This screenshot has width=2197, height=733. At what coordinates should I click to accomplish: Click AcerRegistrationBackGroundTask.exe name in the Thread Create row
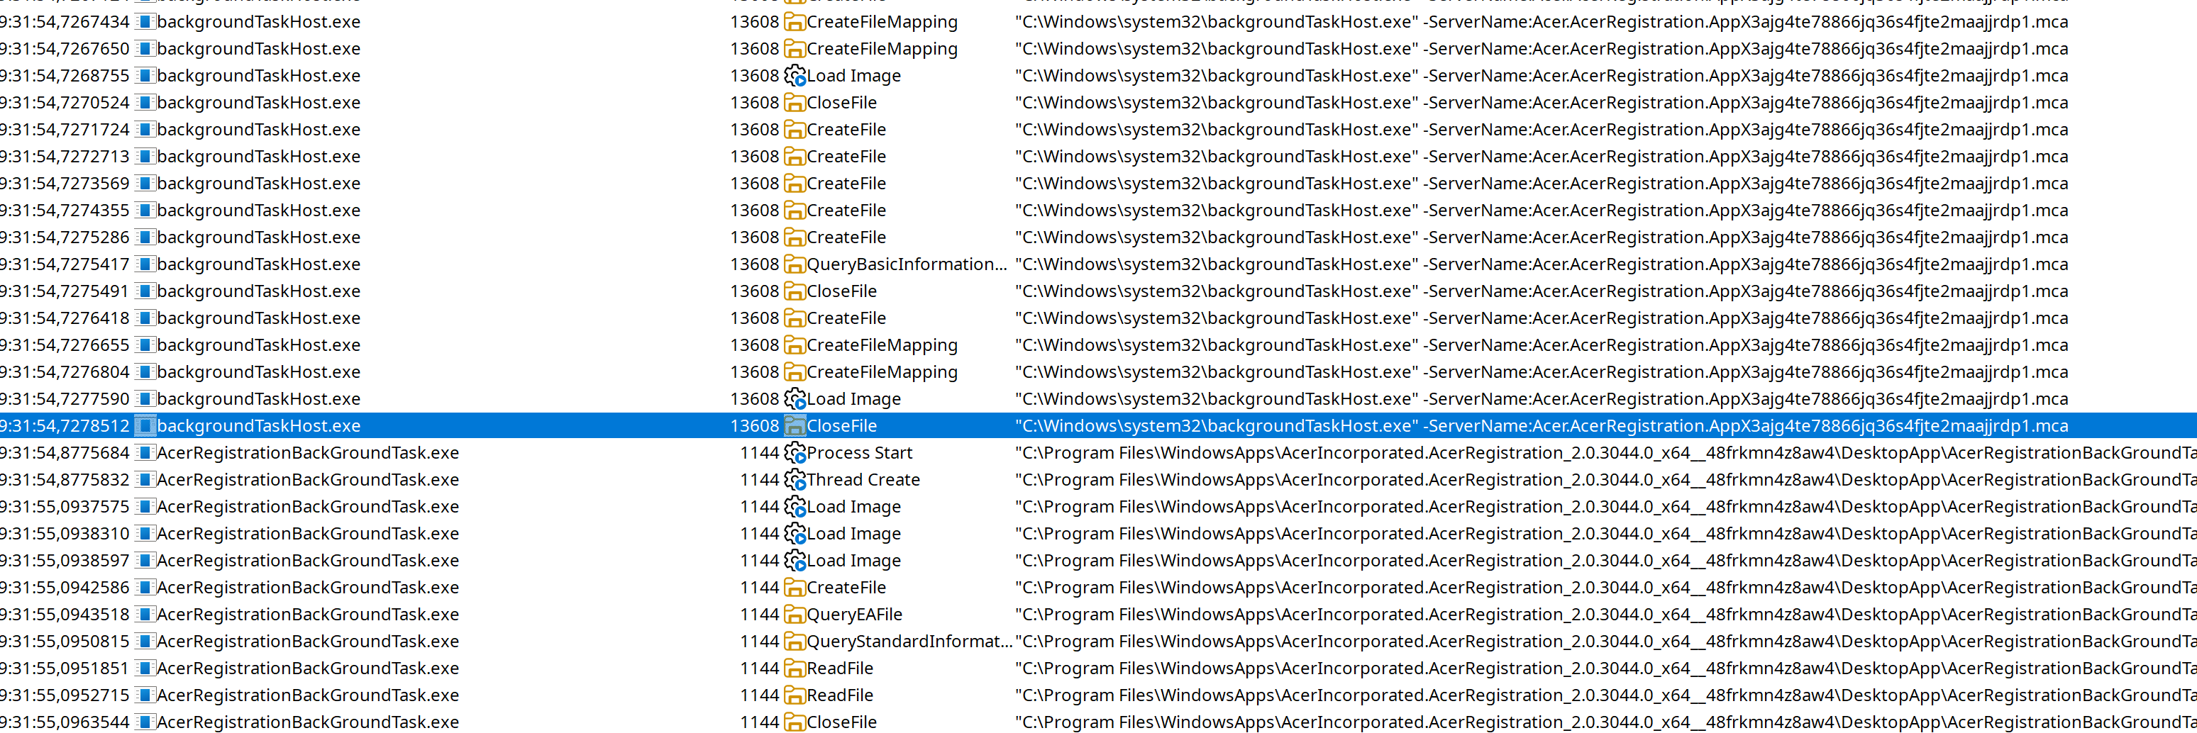click(x=308, y=480)
